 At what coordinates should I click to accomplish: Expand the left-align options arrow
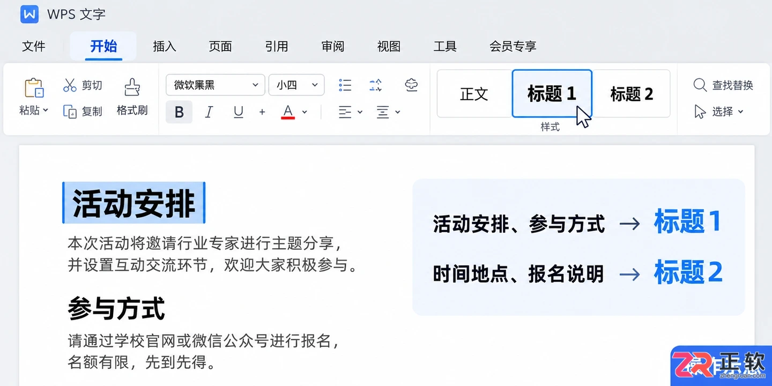click(x=360, y=112)
